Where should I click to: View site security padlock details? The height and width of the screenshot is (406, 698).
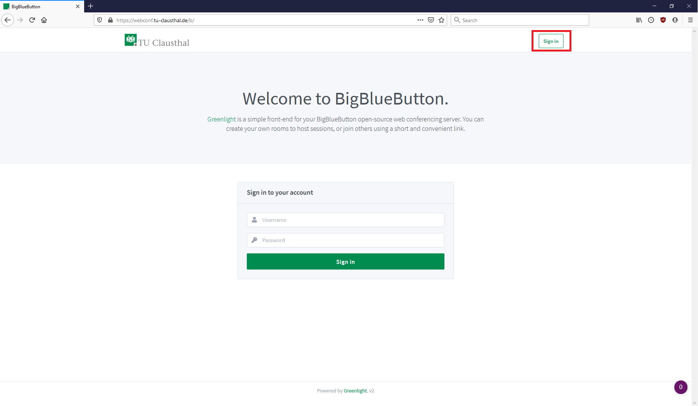click(110, 20)
